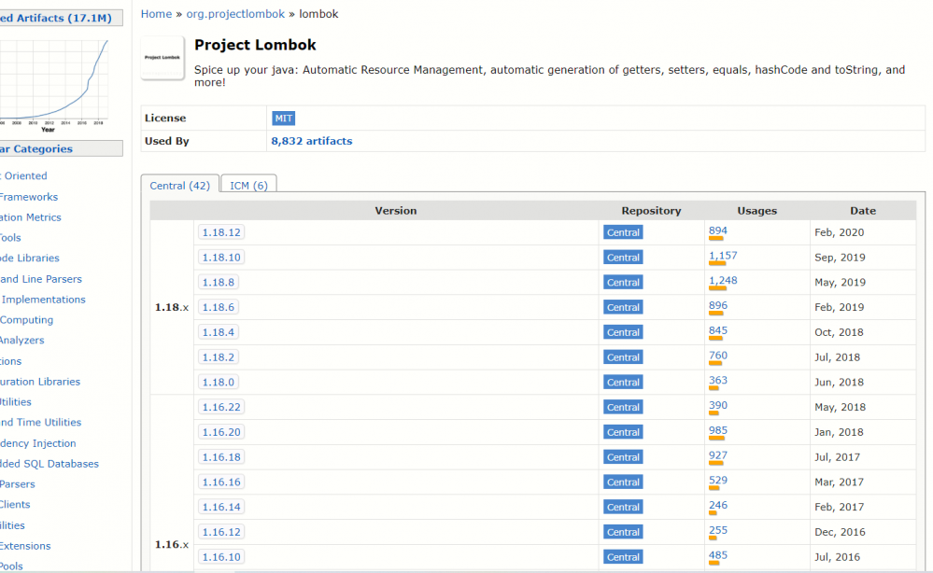
Task: Open the Extensions category link
Action: (25, 546)
